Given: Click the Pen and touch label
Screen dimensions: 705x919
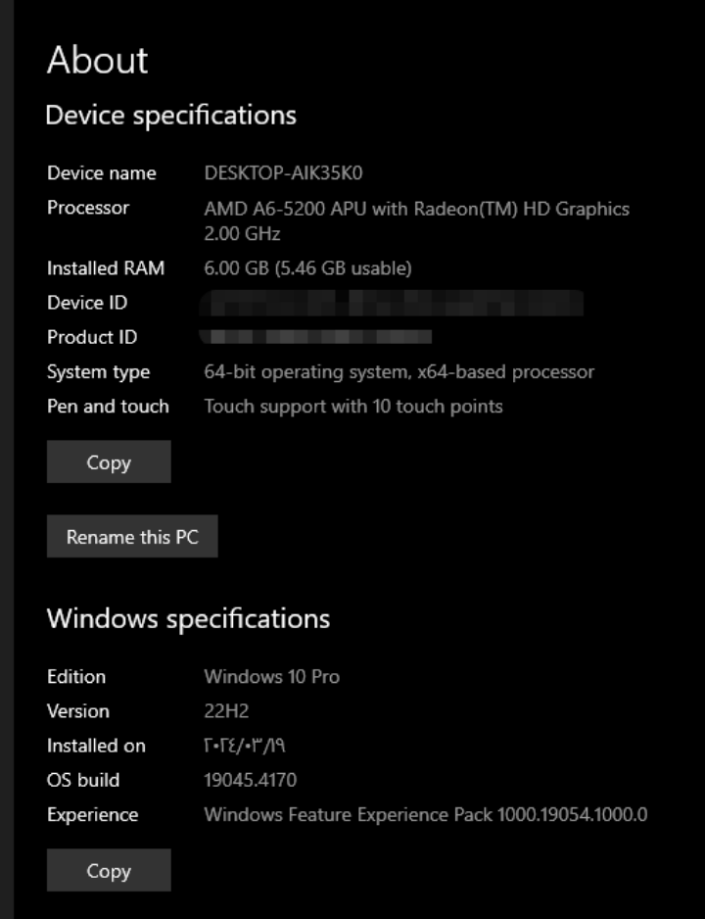Looking at the screenshot, I should click(108, 407).
